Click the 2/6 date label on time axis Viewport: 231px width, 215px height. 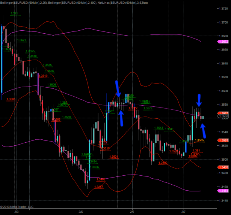[132, 212]
